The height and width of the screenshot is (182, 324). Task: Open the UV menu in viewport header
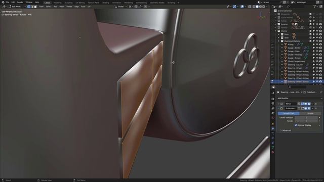coord(89,7)
